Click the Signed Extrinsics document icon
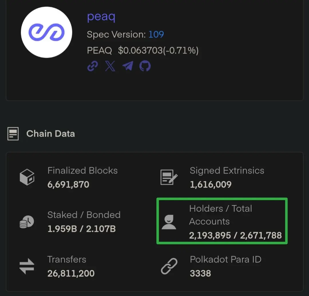The height and width of the screenshot is (296, 309). click(x=169, y=177)
